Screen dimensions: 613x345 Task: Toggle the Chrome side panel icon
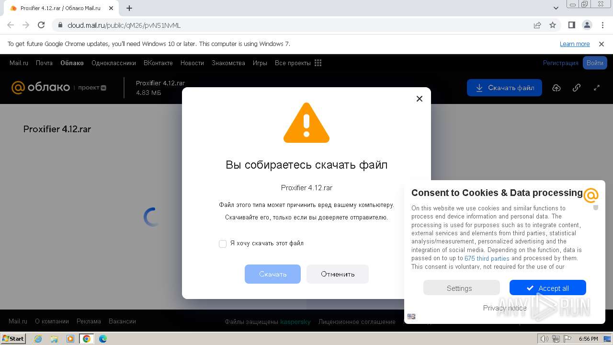(571, 25)
